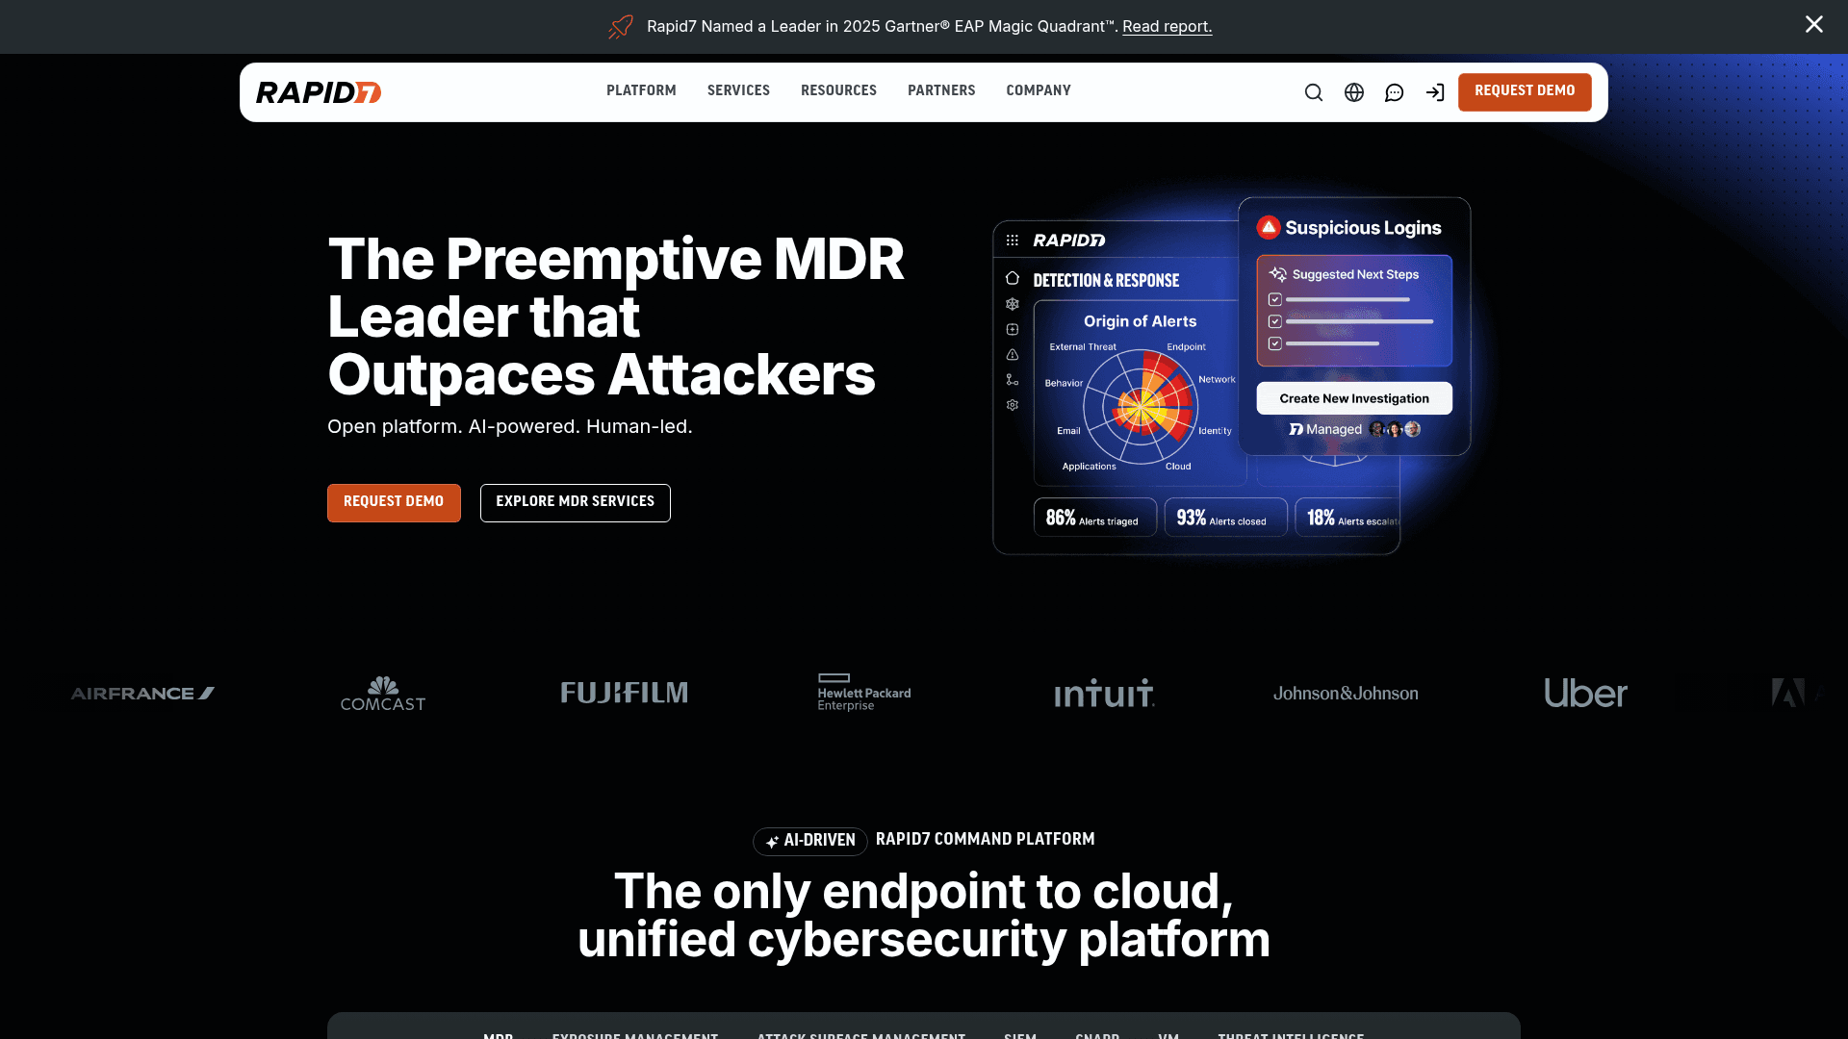Image resolution: width=1848 pixels, height=1039 pixels.
Task: Select the home shield icon in the sidebar
Action: (x=1012, y=277)
